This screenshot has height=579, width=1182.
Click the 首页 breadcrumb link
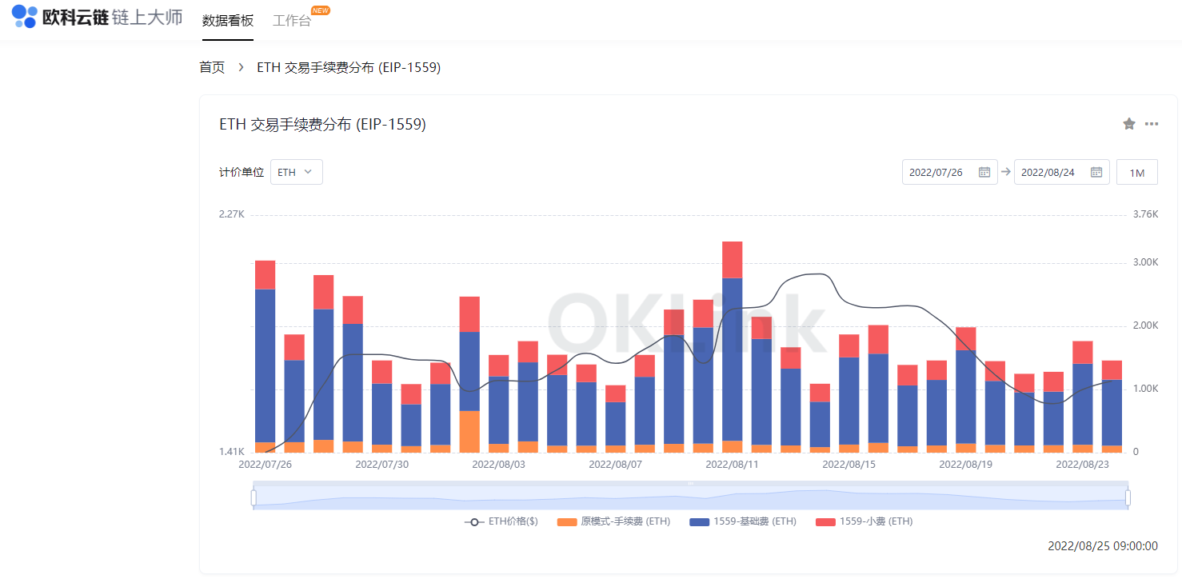(x=211, y=67)
